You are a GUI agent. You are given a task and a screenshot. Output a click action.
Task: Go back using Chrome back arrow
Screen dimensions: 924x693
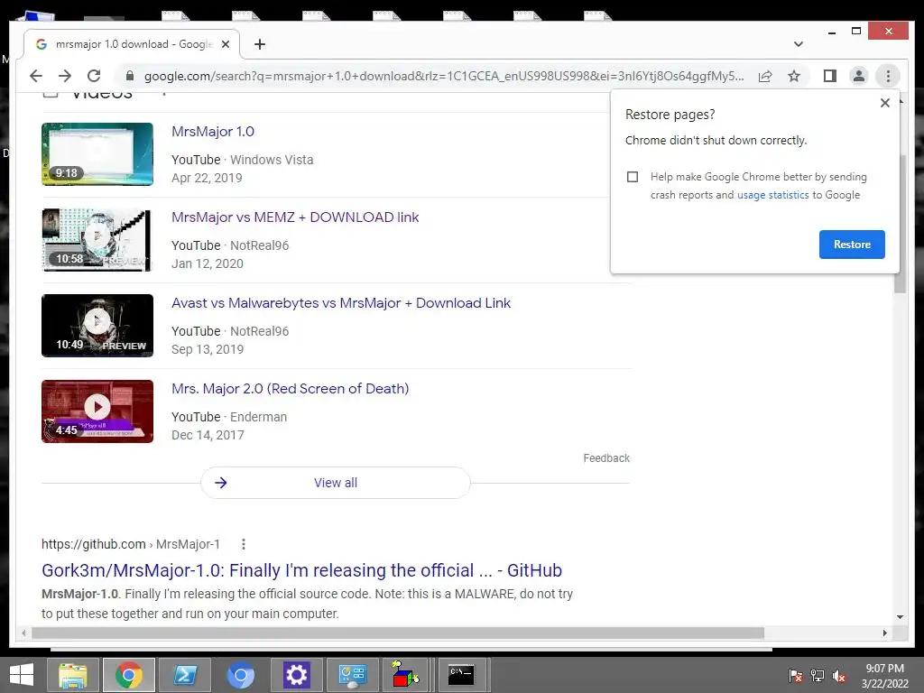click(x=36, y=76)
